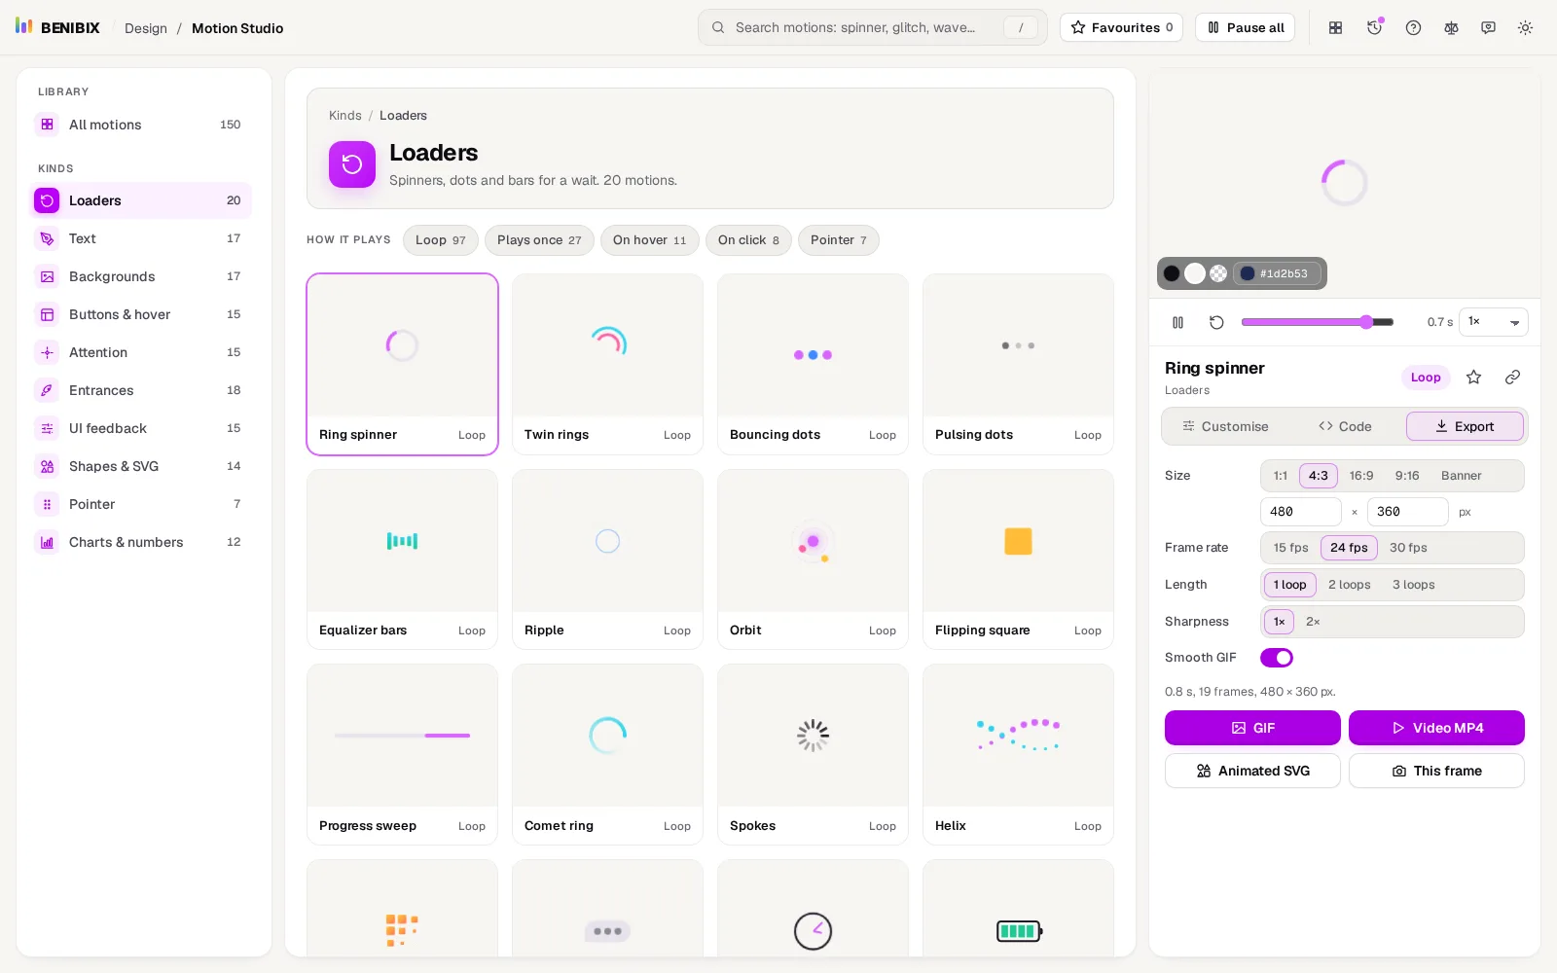Open the Attention kind in sidebar

click(141, 352)
